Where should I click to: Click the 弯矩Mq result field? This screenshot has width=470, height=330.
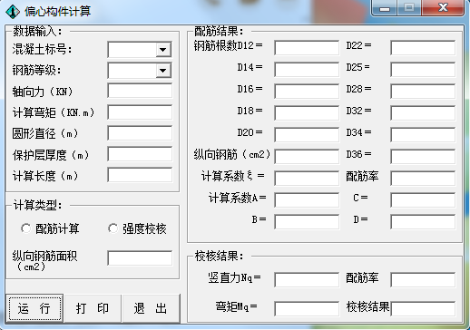pos(307,308)
